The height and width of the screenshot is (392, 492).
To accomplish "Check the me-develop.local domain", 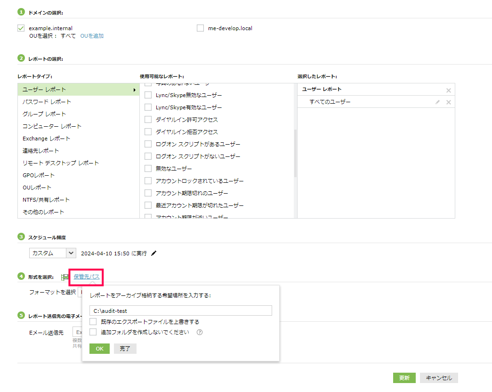I will tap(201, 28).
